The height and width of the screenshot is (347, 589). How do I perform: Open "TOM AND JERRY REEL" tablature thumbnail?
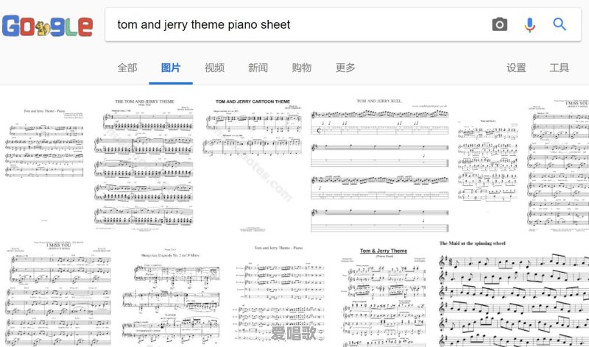379,164
